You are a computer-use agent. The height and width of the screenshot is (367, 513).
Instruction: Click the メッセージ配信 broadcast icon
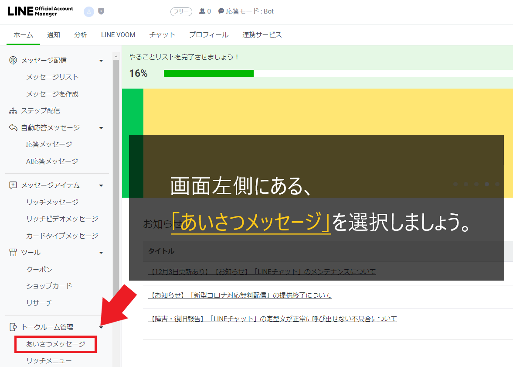[13, 61]
